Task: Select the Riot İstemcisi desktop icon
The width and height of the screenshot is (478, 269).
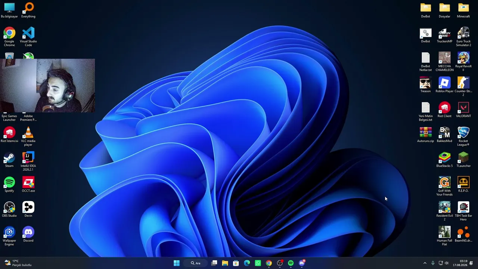Action: click(x=9, y=135)
